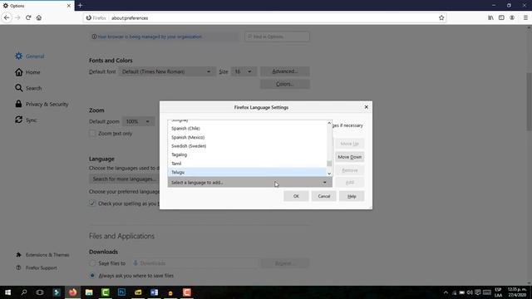Open a new tab with the plus button
The width and height of the screenshot is (532, 299).
click(x=80, y=6)
